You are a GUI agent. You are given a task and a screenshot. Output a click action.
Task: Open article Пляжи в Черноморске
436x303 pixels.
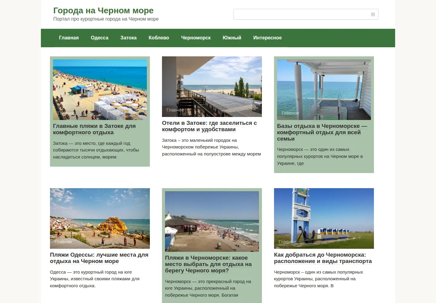point(208,264)
